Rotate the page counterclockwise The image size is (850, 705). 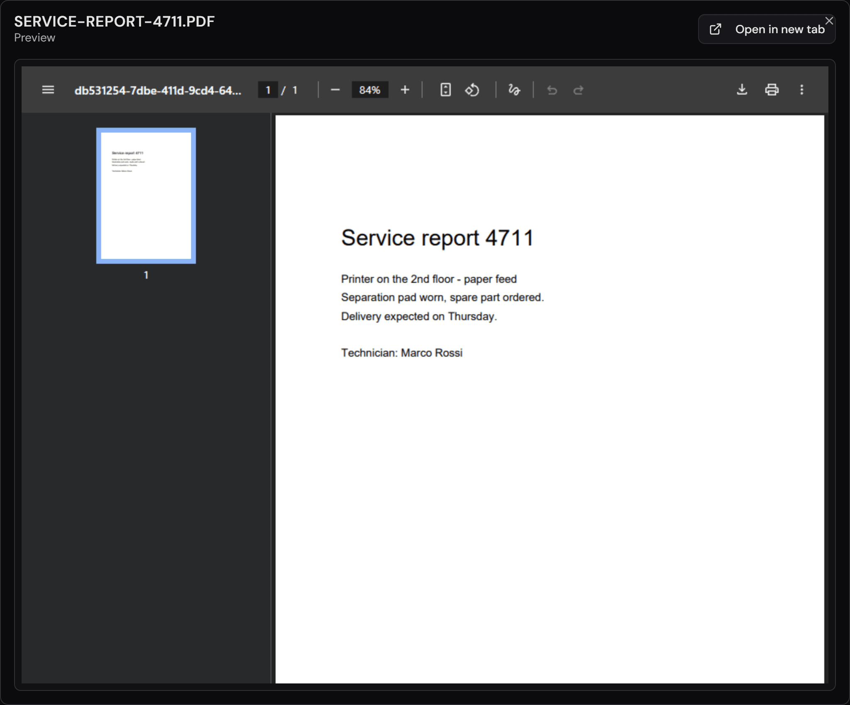coord(472,90)
